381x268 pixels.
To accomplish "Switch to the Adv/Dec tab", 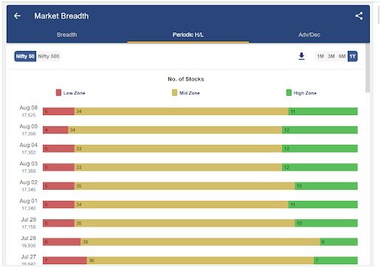I will (x=309, y=35).
